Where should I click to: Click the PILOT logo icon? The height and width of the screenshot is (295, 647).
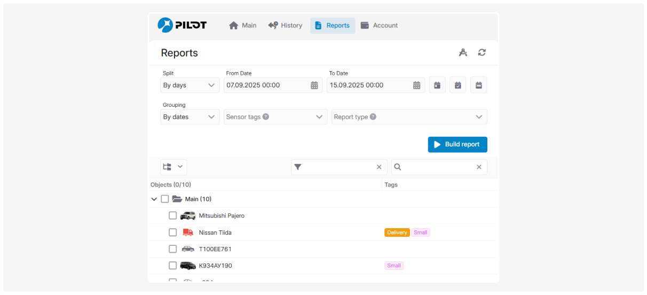point(165,25)
